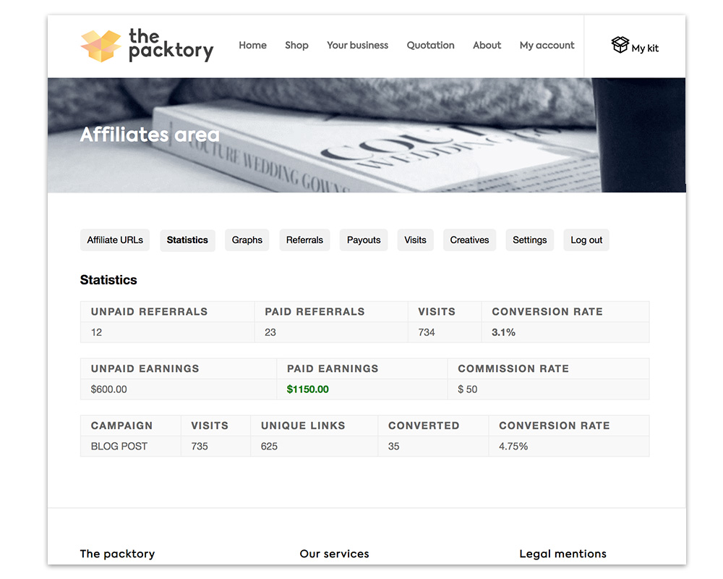This screenshot has height=579, width=723.
Task: Select COMMISSION RATE column header
Action: (513, 368)
